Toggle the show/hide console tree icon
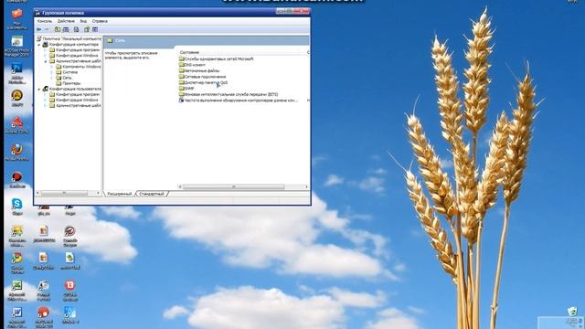This screenshot has width=585, height=329. [x=66, y=29]
